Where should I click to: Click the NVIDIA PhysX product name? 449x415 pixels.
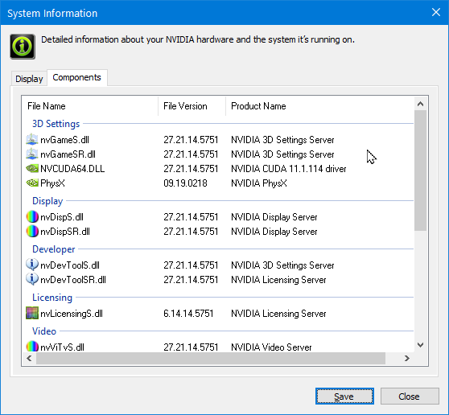(259, 183)
